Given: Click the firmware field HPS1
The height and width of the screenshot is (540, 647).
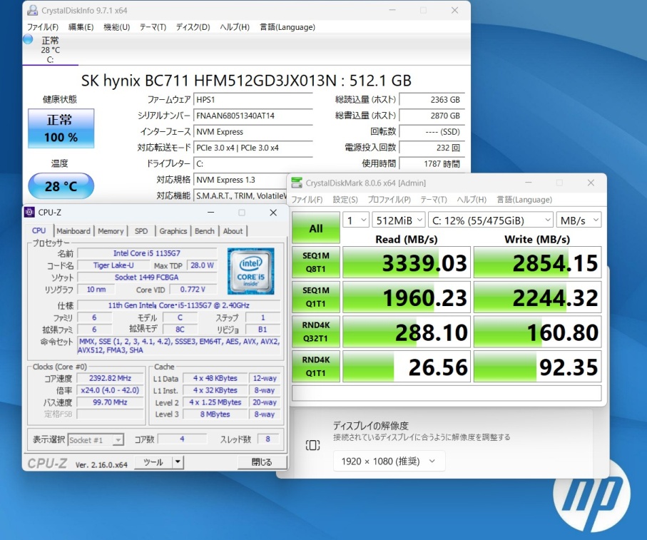Looking at the screenshot, I should tap(253, 99).
